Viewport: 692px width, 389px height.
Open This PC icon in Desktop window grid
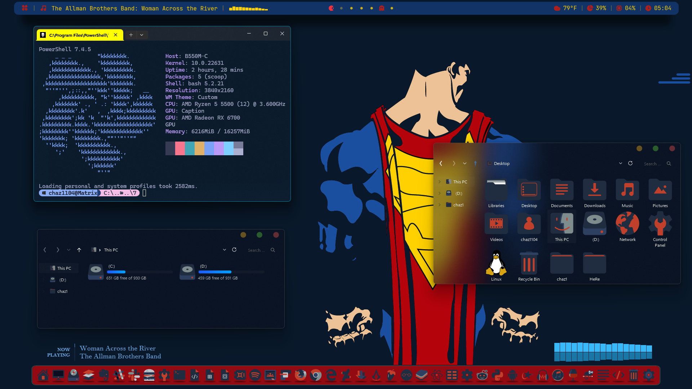point(562,226)
